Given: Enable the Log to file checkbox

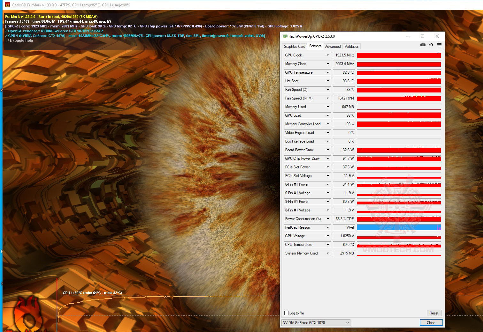Looking at the screenshot, I should pyautogui.click(x=286, y=313).
